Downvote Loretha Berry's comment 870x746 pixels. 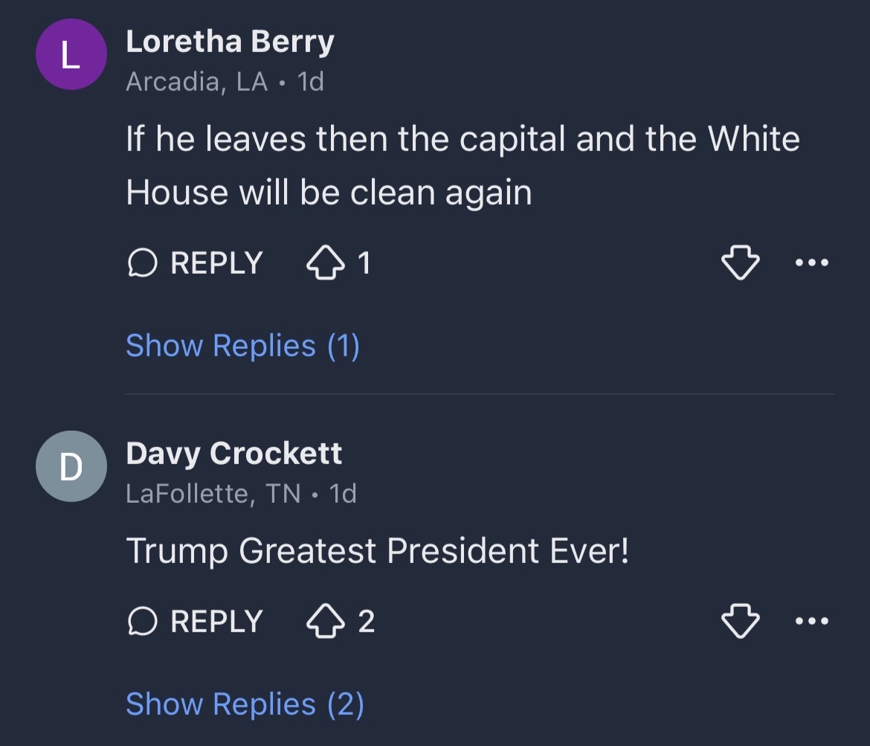click(x=741, y=263)
